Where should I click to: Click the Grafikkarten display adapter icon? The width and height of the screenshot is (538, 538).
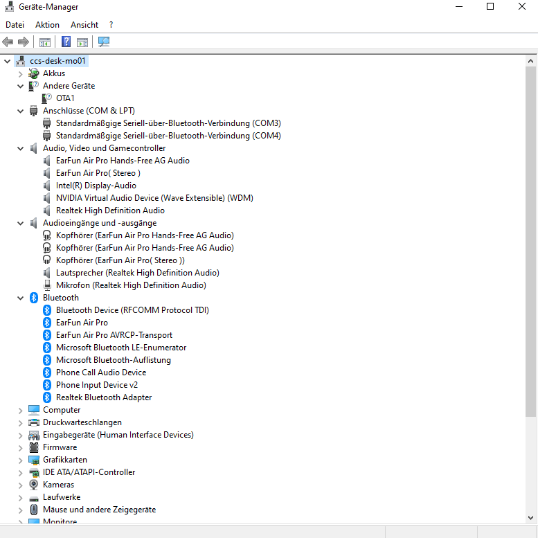point(34,460)
